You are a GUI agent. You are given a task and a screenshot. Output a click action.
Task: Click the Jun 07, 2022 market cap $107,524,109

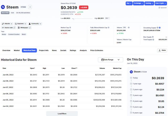(116, 87)
